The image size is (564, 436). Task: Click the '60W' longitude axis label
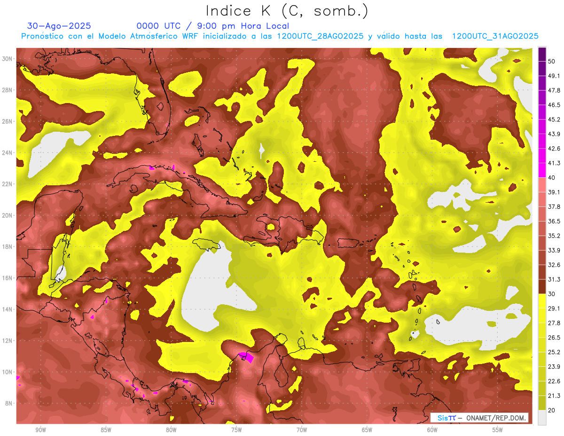tap(432, 429)
